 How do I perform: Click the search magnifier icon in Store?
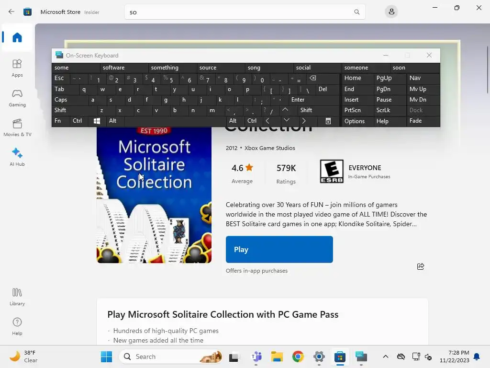356,12
